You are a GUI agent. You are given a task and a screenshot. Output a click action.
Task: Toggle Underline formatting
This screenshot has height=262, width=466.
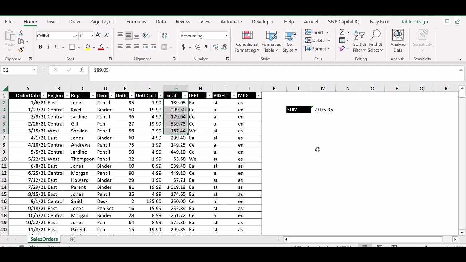pos(56,47)
